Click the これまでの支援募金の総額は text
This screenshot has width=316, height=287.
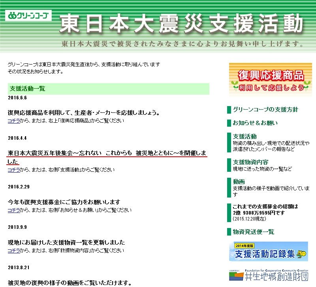[x=265, y=207]
